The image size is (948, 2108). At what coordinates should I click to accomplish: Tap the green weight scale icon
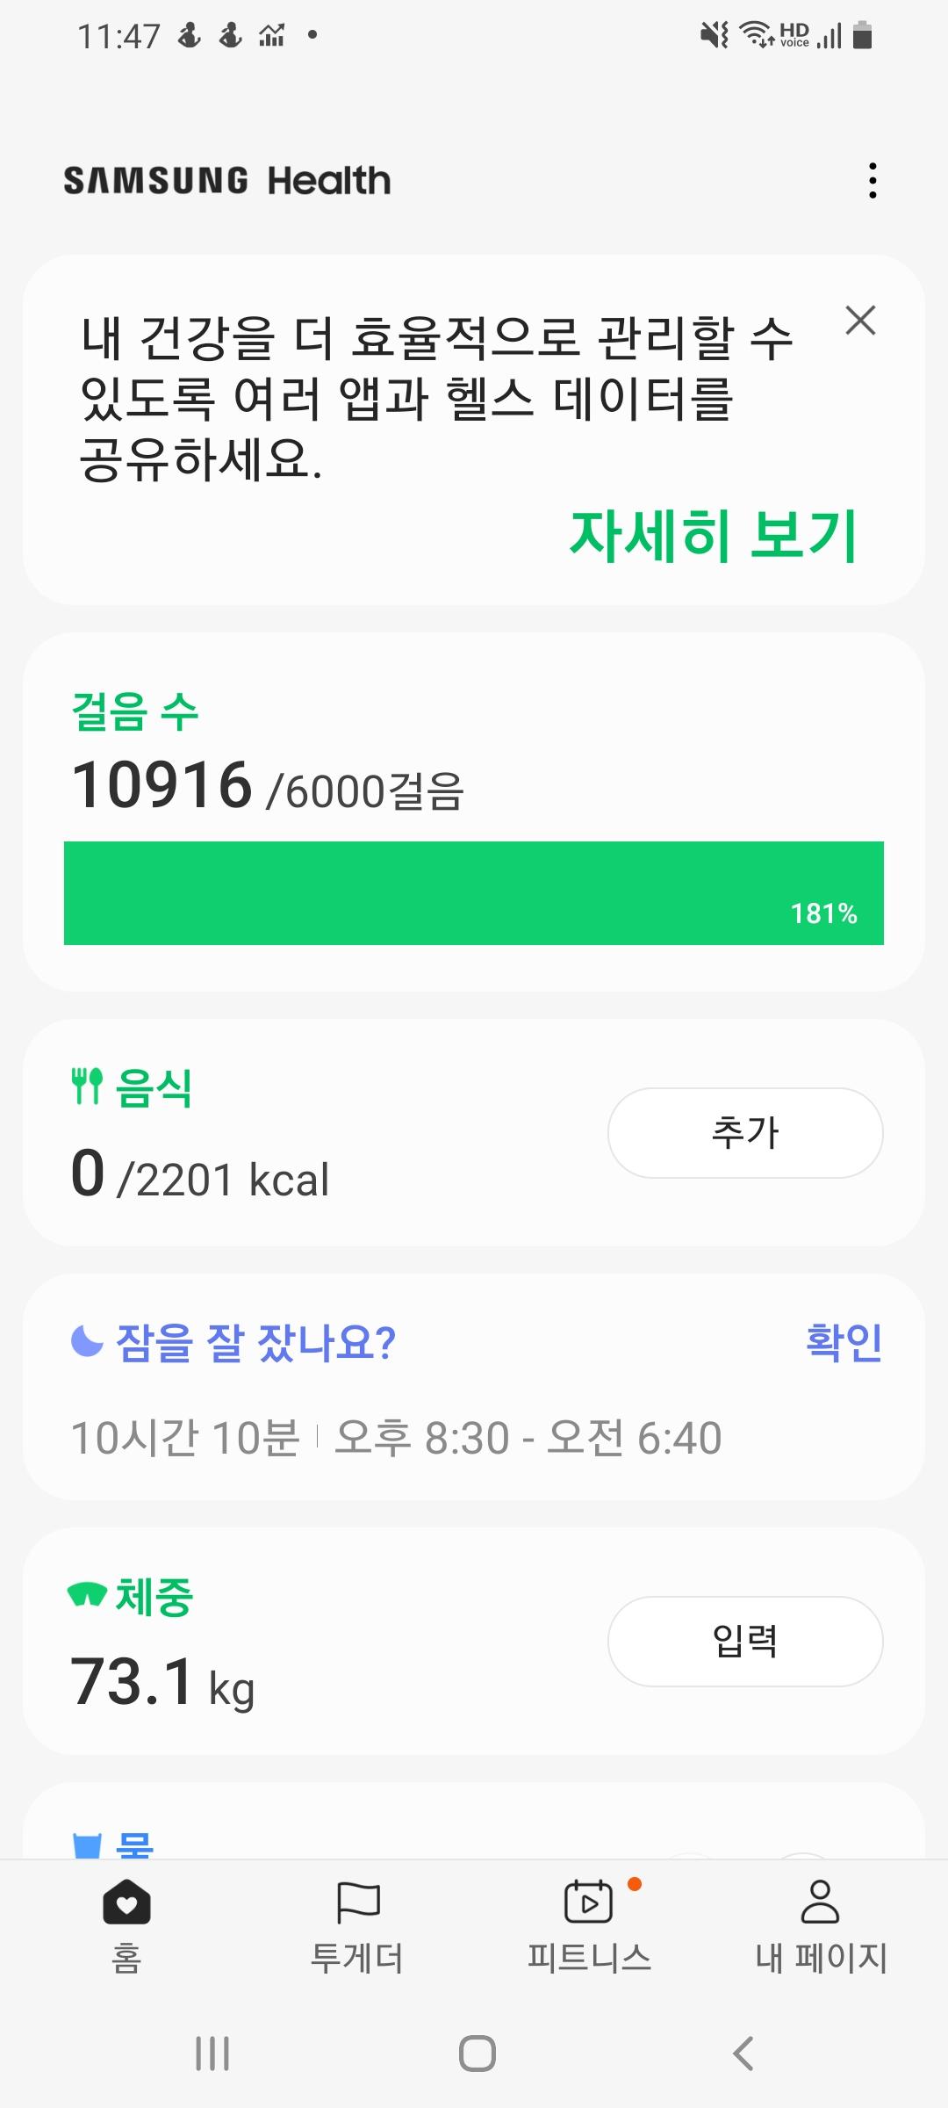pos(87,1594)
